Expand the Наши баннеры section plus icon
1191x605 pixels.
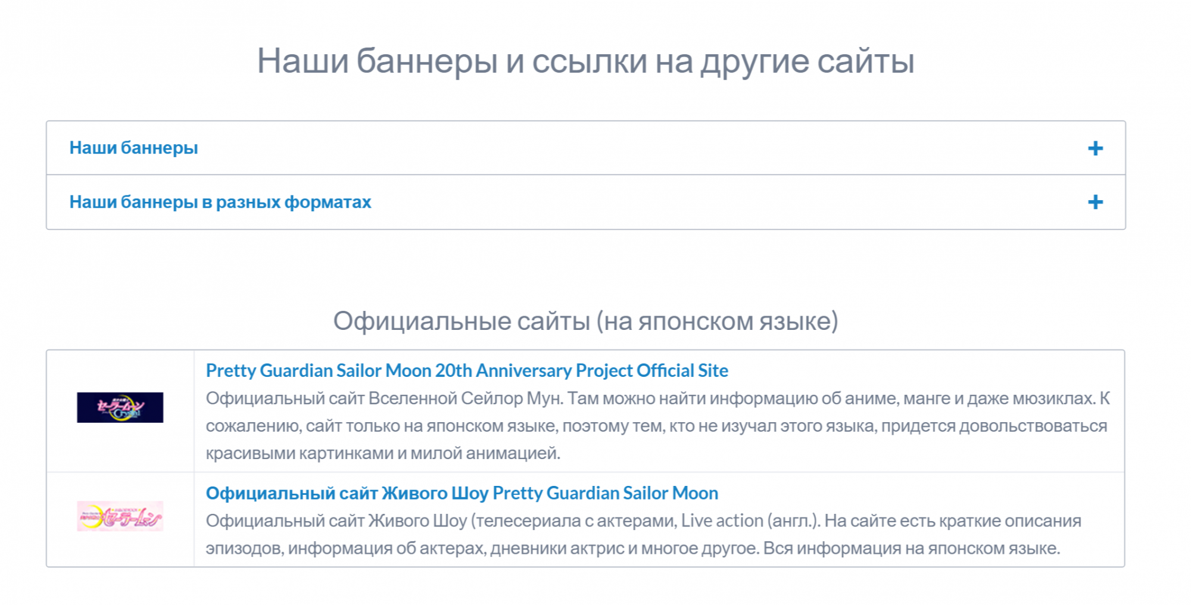tap(1095, 148)
